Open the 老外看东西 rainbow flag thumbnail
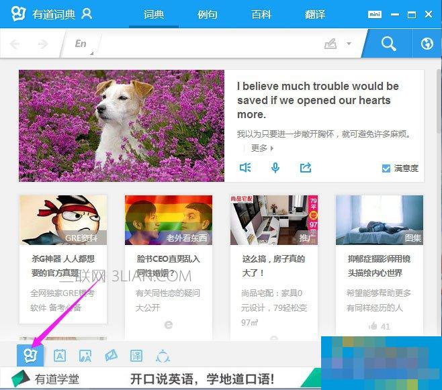Viewport: 442px width, 390px height. 169,220
